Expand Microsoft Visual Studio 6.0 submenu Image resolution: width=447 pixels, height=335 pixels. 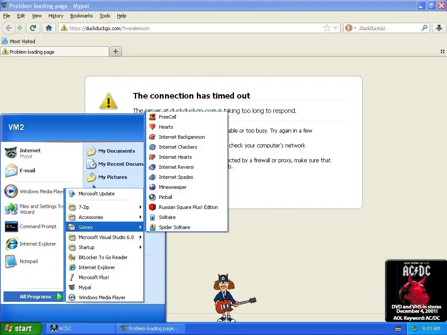[105, 237]
